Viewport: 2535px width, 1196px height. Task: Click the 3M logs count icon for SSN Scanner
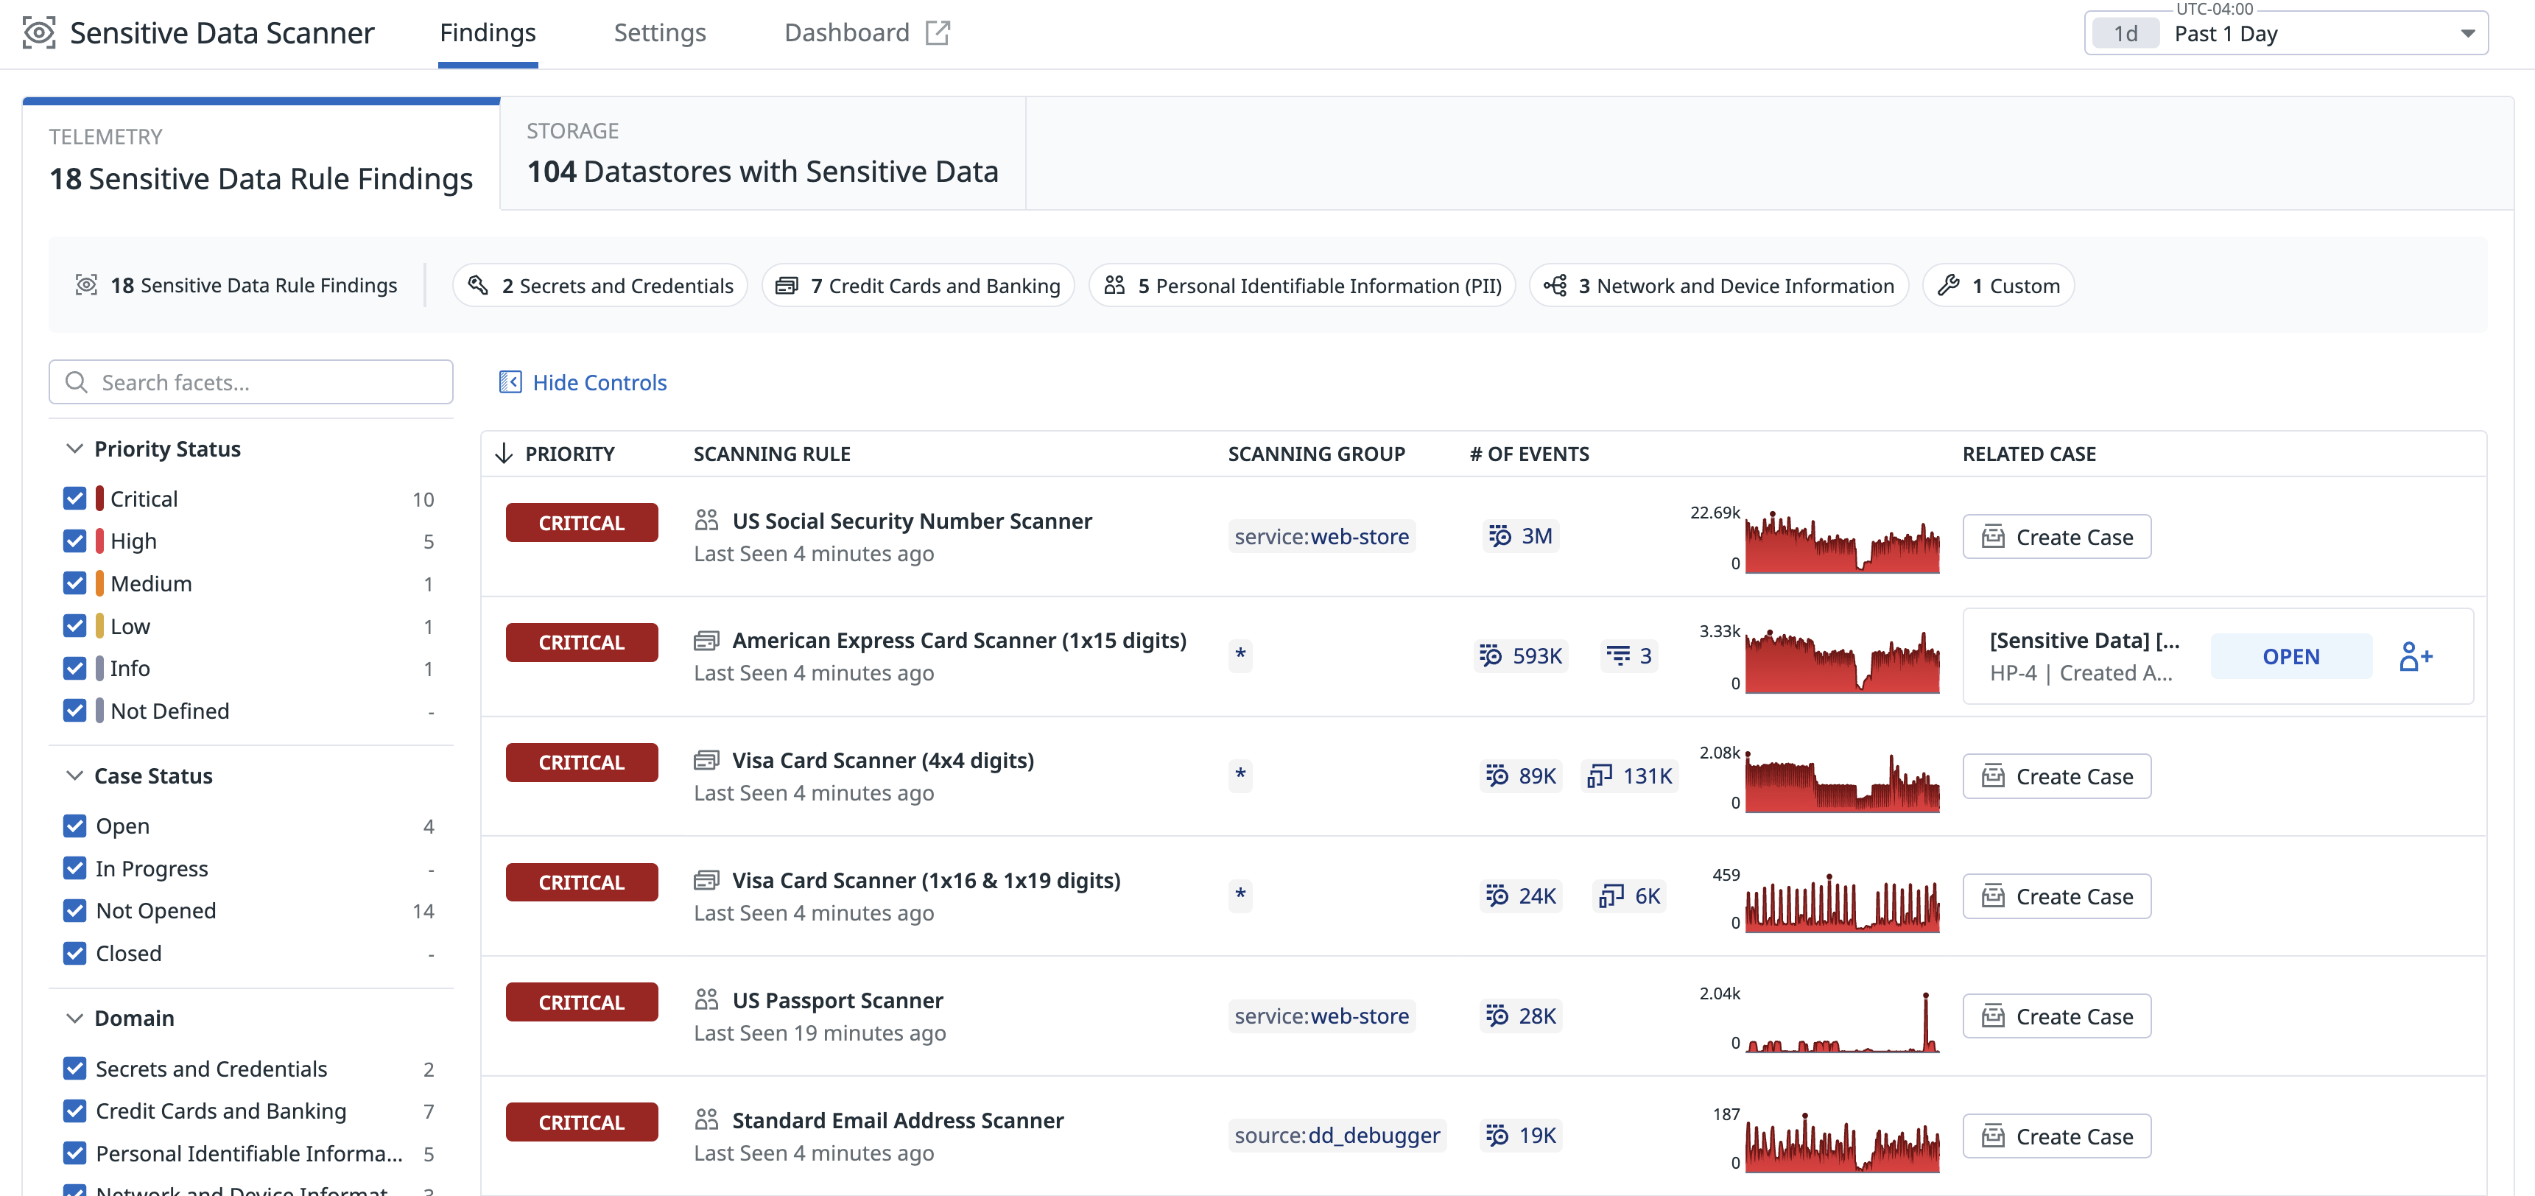[x=1499, y=535]
